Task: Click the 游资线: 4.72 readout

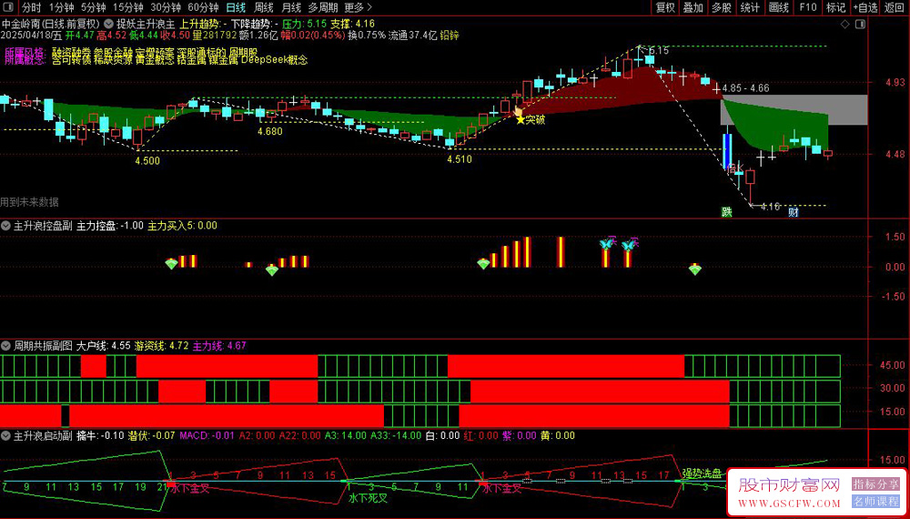Action: (161, 346)
